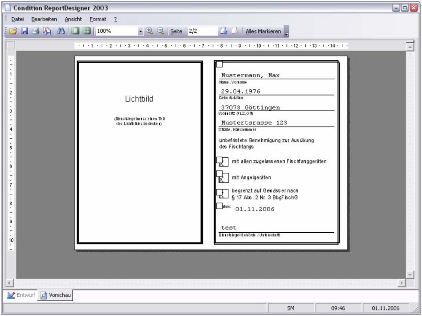This screenshot has width=422, height=316.
Task: Click the Alles Markieren button
Action: coord(267,31)
